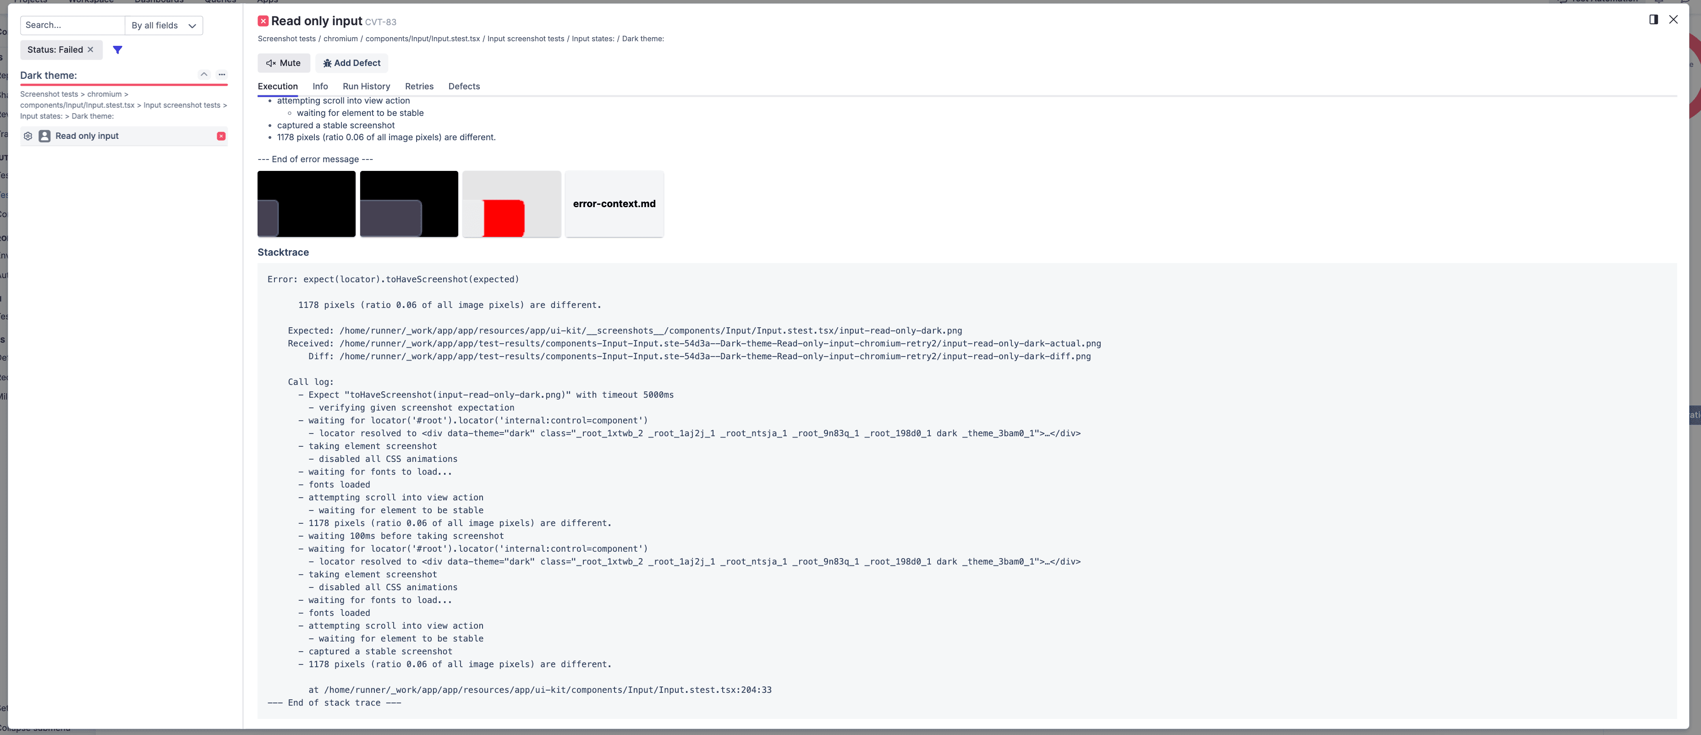Open the second black actual screenshot thumbnail
Screen dimensions: 1701x735
click(409, 204)
